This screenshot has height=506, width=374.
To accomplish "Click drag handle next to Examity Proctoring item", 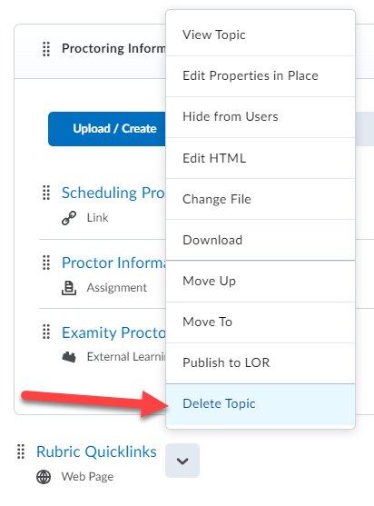I will 46,332.
